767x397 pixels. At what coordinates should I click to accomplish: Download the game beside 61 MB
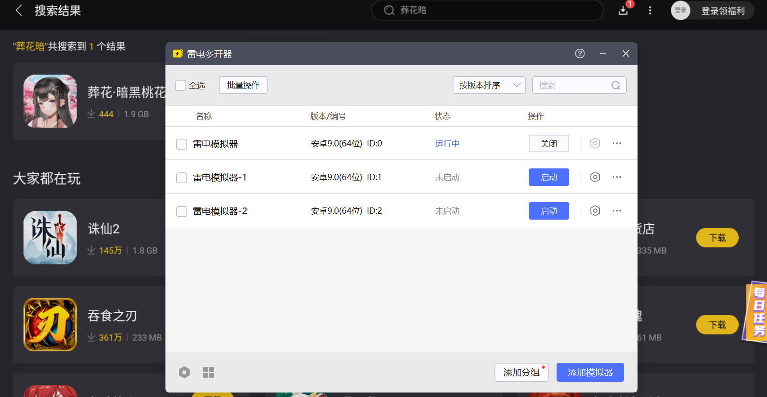(718, 325)
